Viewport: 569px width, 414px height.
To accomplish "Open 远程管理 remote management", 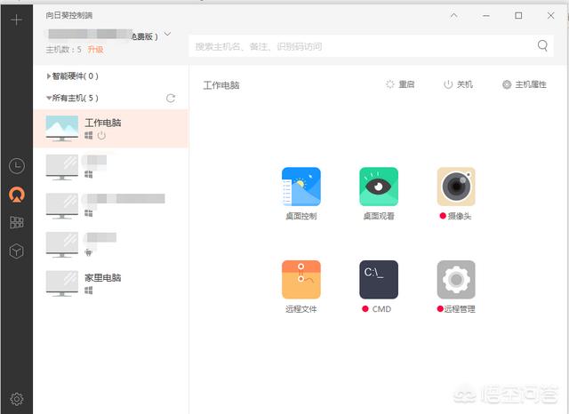I will pos(456,287).
